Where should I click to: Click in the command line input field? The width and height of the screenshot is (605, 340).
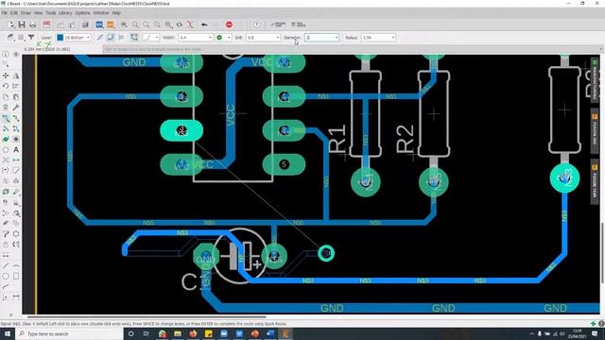351,49
